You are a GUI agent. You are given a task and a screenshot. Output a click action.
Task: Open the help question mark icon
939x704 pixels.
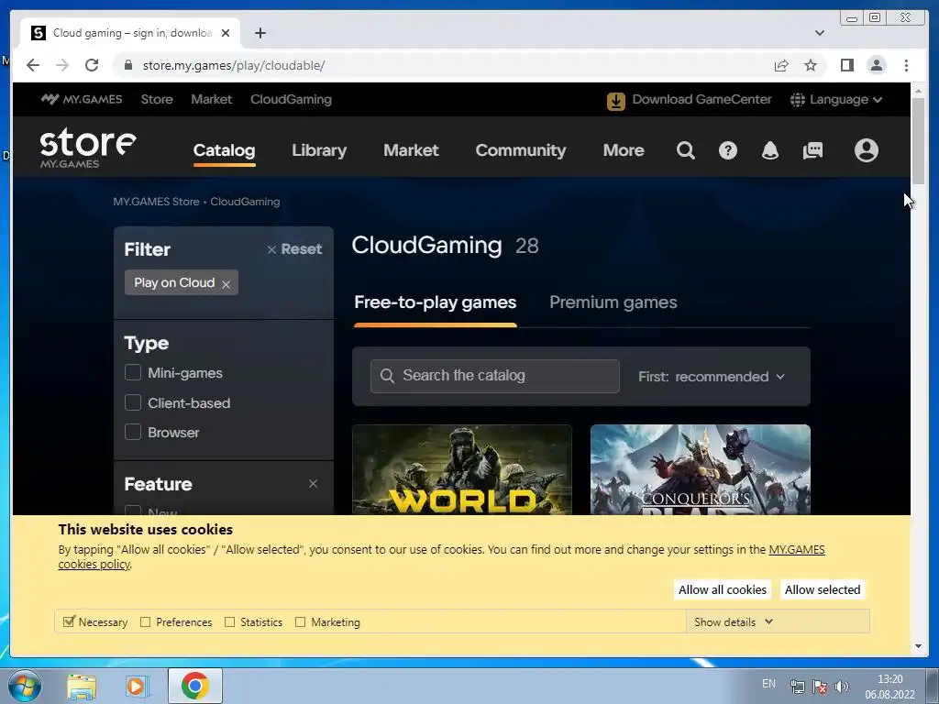727,150
